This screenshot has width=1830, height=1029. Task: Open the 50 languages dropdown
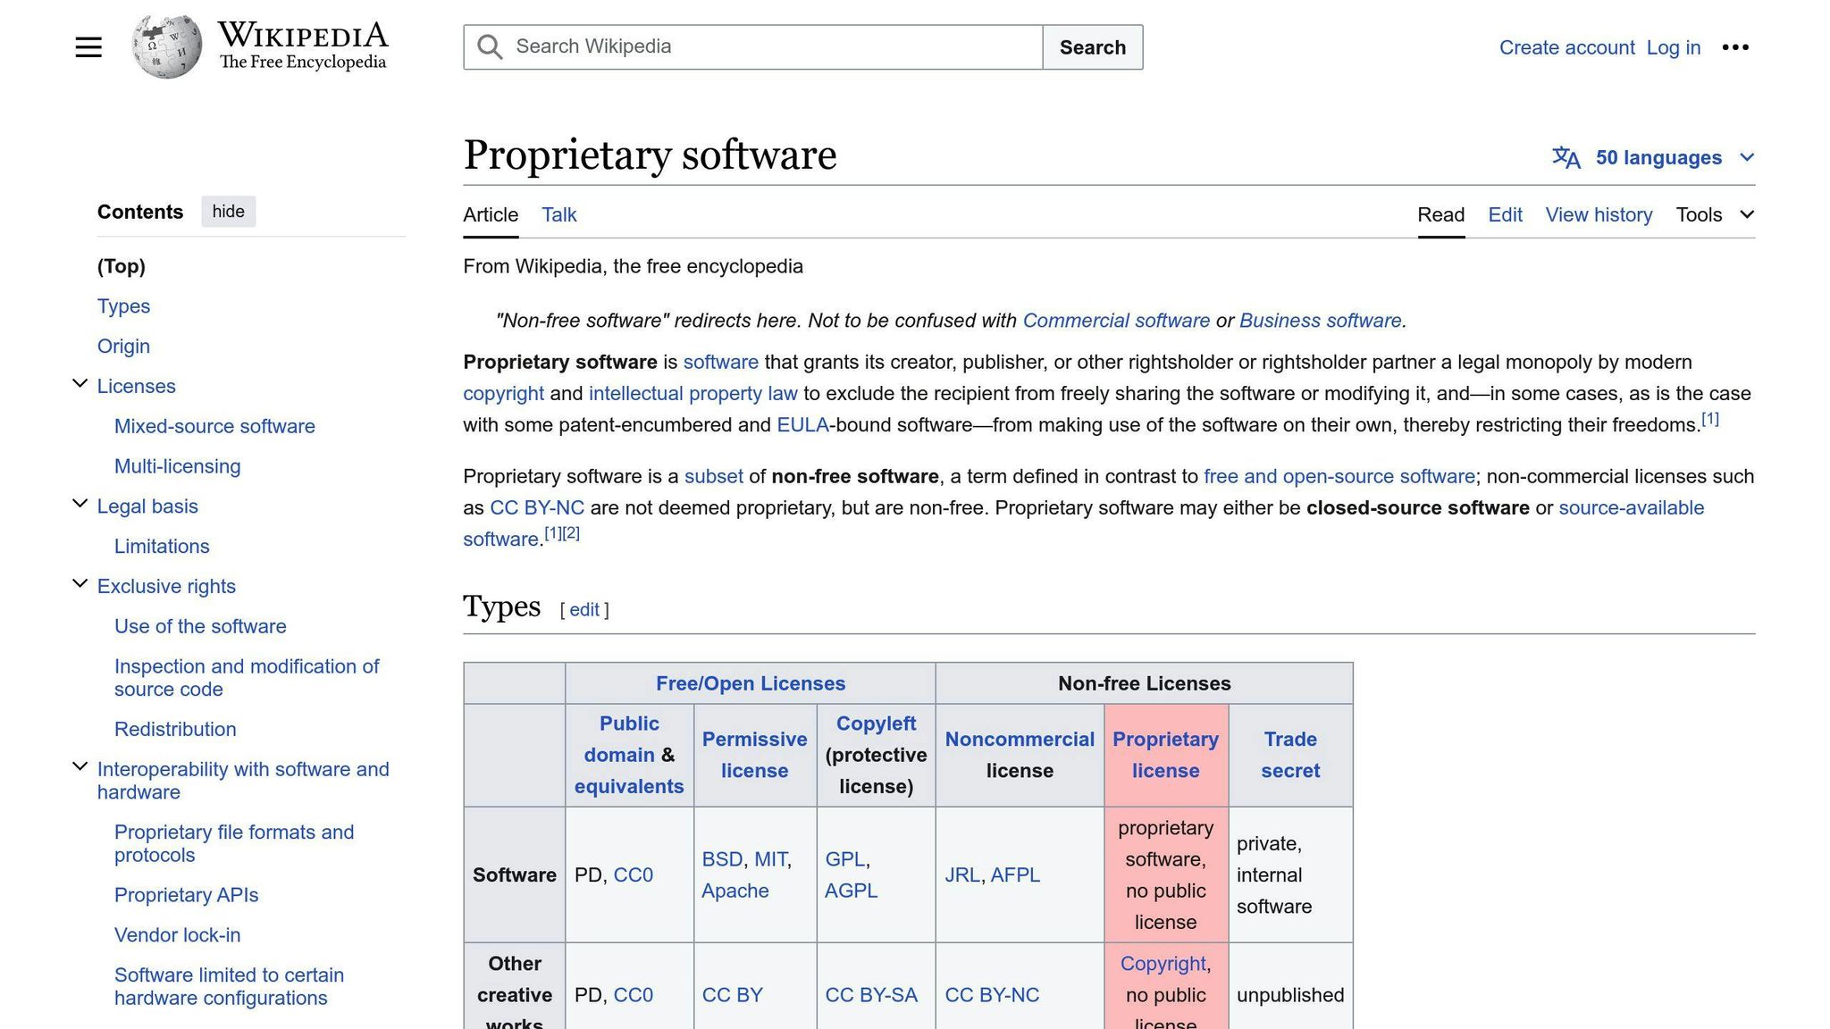[1658, 157]
